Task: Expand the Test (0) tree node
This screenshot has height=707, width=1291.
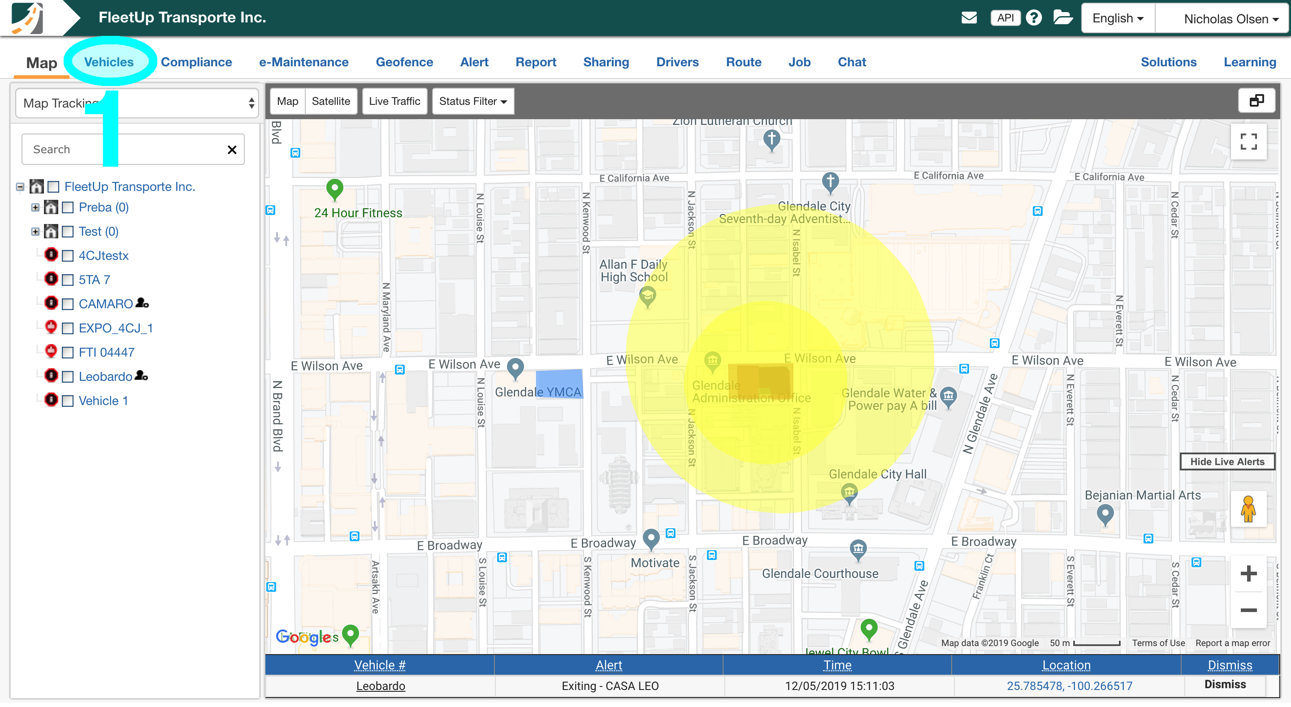Action: pyautogui.click(x=35, y=232)
